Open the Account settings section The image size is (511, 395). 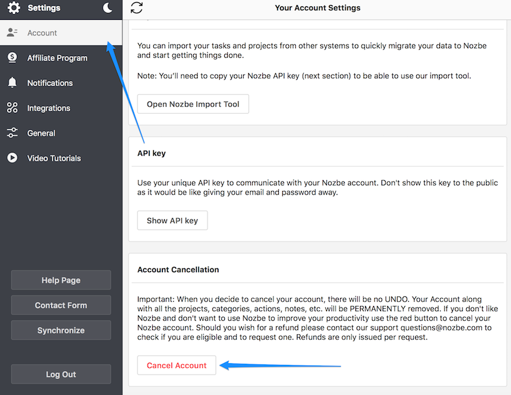[x=61, y=32]
